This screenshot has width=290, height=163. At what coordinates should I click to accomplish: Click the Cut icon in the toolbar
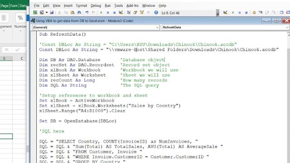(59, 13)
